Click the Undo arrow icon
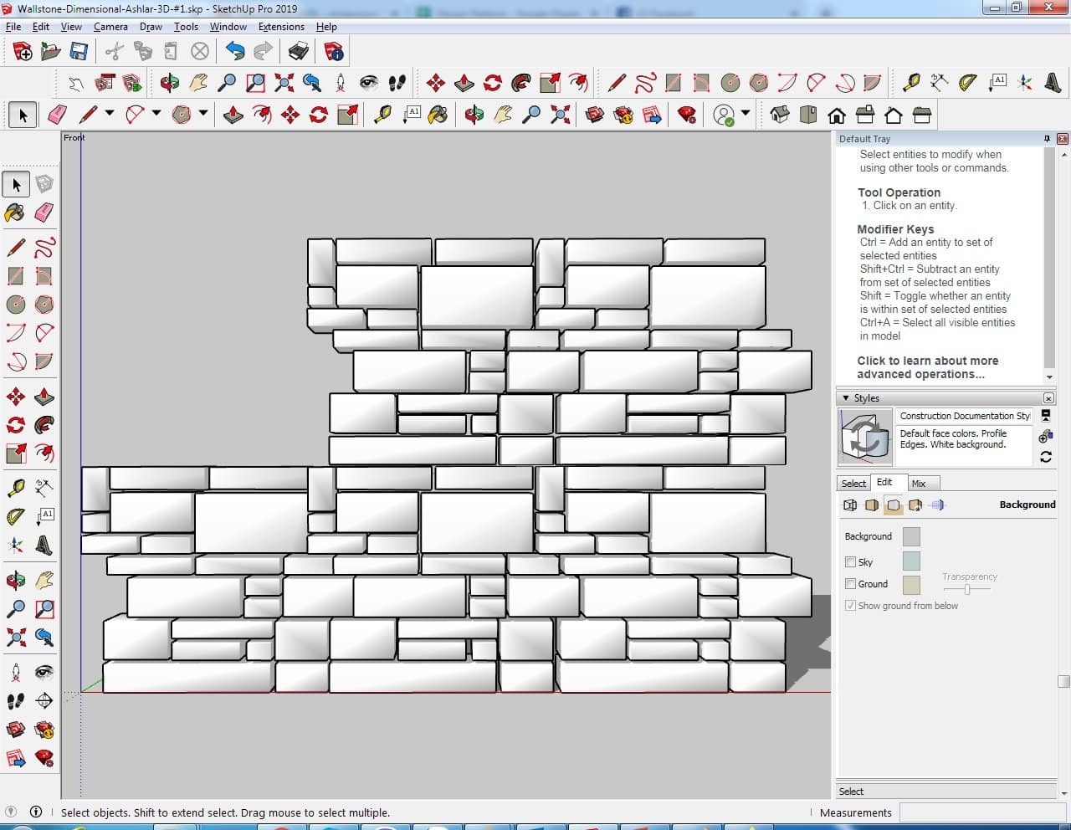Screen dimensions: 1071x830 [235, 52]
